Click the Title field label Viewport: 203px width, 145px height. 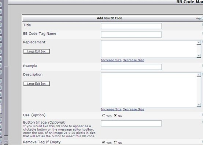pyautogui.click(x=27, y=25)
